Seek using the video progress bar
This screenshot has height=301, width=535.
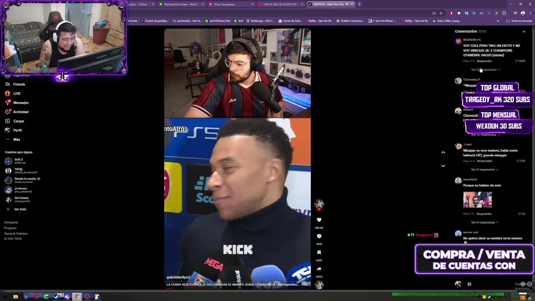237,289
